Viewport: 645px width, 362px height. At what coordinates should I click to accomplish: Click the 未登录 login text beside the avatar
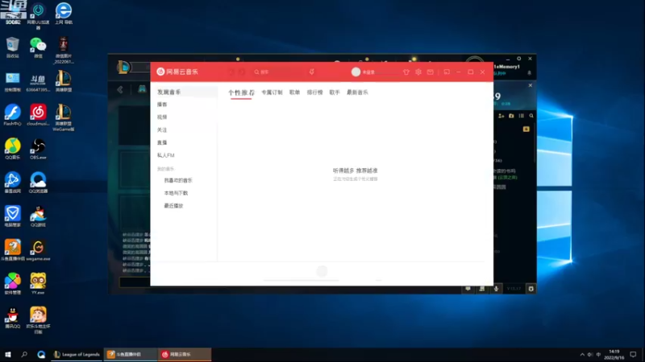[x=368, y=72]
